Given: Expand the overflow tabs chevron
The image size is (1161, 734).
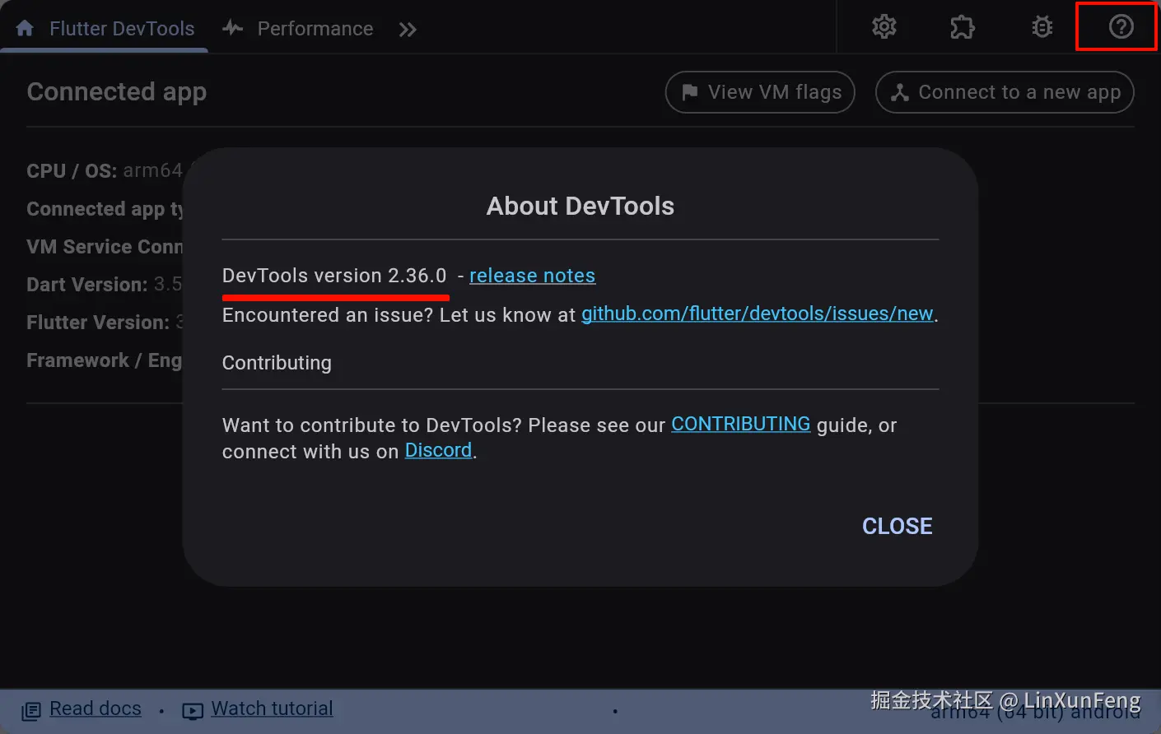Looking at the screenshot, I should point(408,30).
